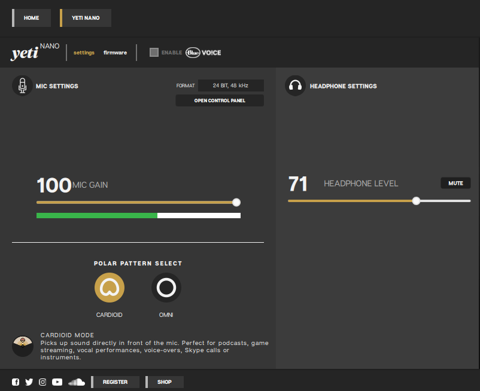
Task: Click the Headphone Level slider handle
Action: point(416,201)
